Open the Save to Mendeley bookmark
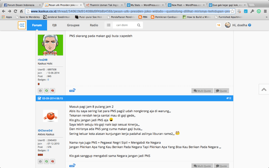269x168 pixels. tap(28, 17)
